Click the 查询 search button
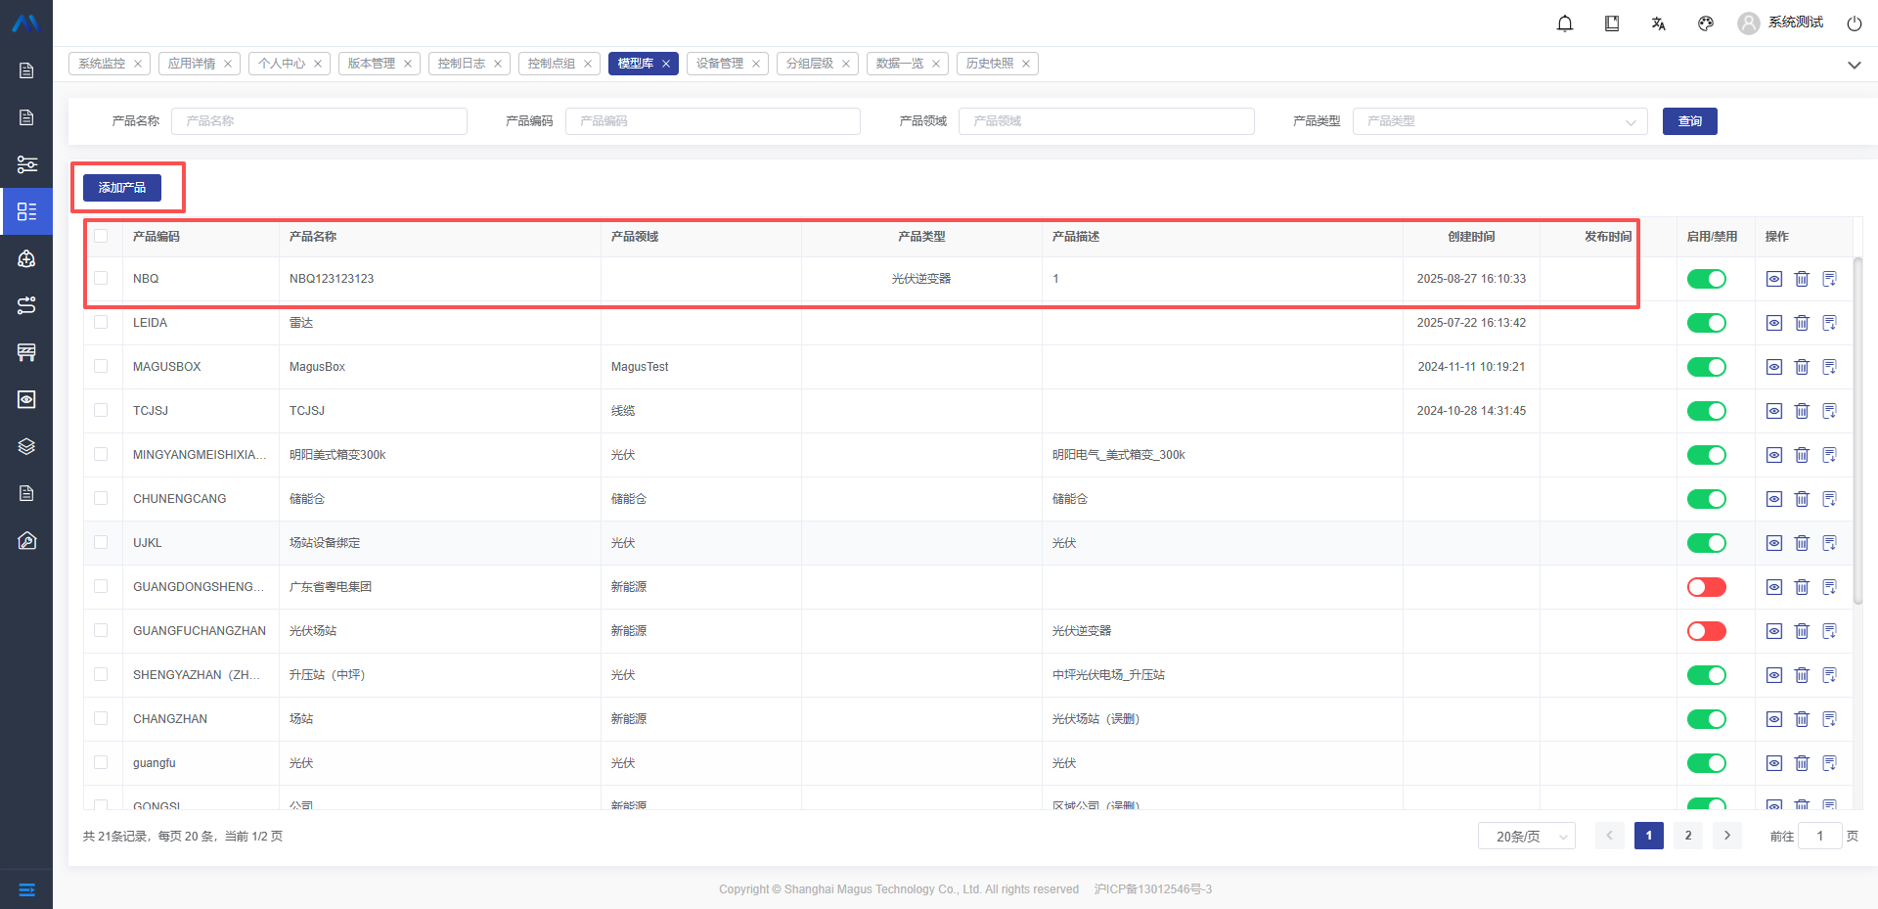Image resolution: width=1878 pixels, height=909 pixels. coord(1689,121)
